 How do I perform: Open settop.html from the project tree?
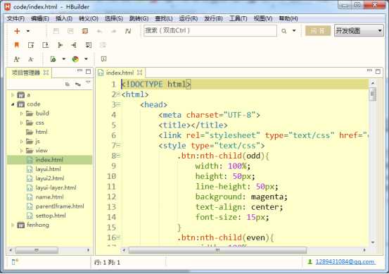(46, 216)
